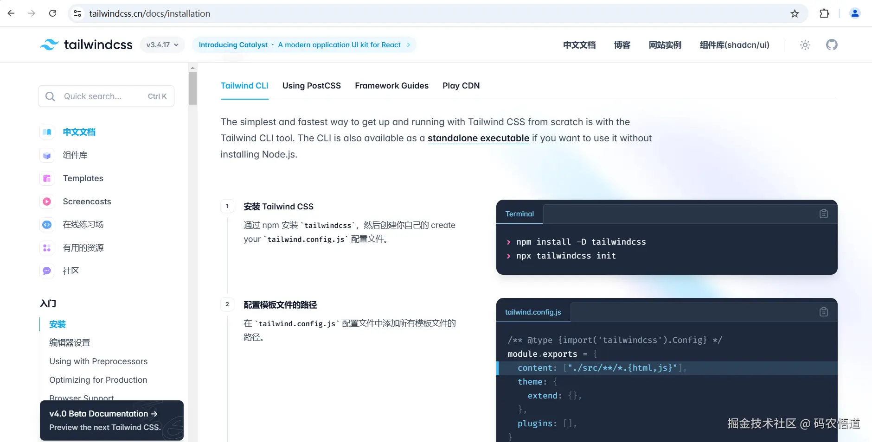Copy the Terminal code snippet
Image resolution: width=872 pixels, height=442 pixels.
pyautogui.click(x=824, y=214)
